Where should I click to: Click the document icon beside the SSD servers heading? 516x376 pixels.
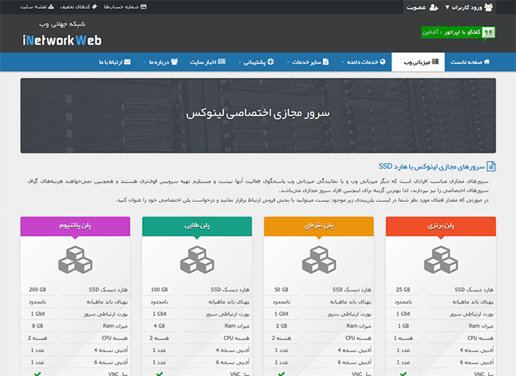491,166
